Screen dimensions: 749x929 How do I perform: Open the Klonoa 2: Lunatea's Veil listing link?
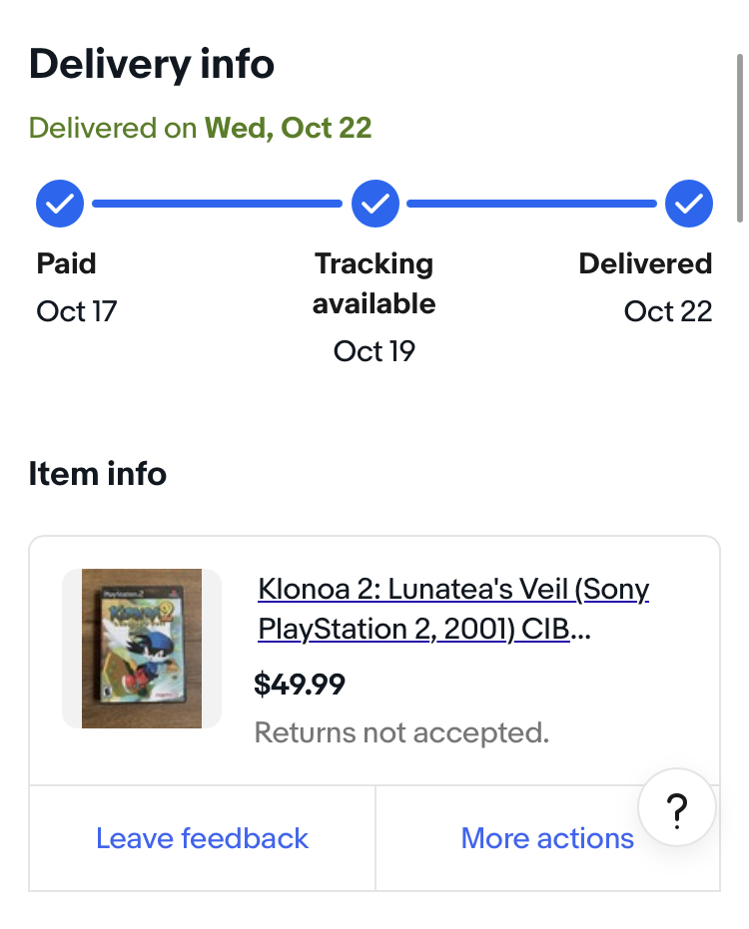click(453, 609)
